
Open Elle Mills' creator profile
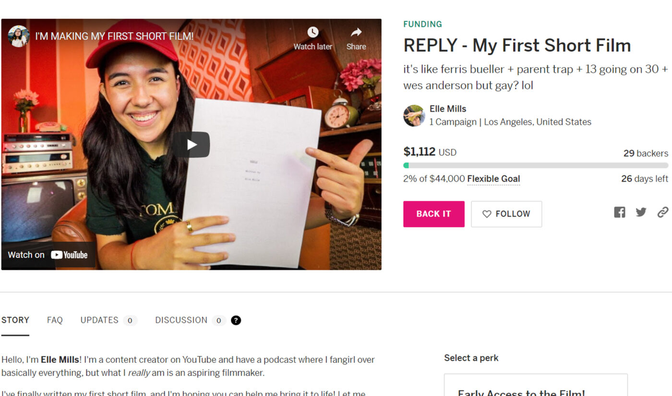448,108
